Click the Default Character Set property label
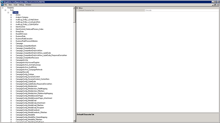The height and width of the screenshot is (123, 220). pos(86,10)
